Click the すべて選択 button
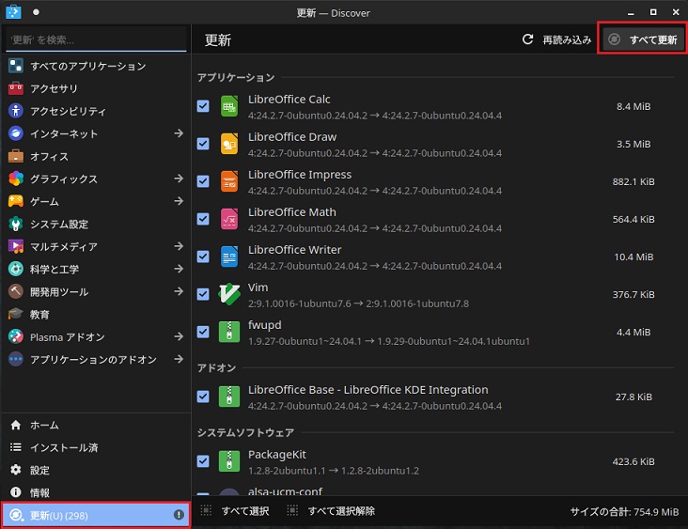This screenshot has height=529, width=688. coord(235,511)
